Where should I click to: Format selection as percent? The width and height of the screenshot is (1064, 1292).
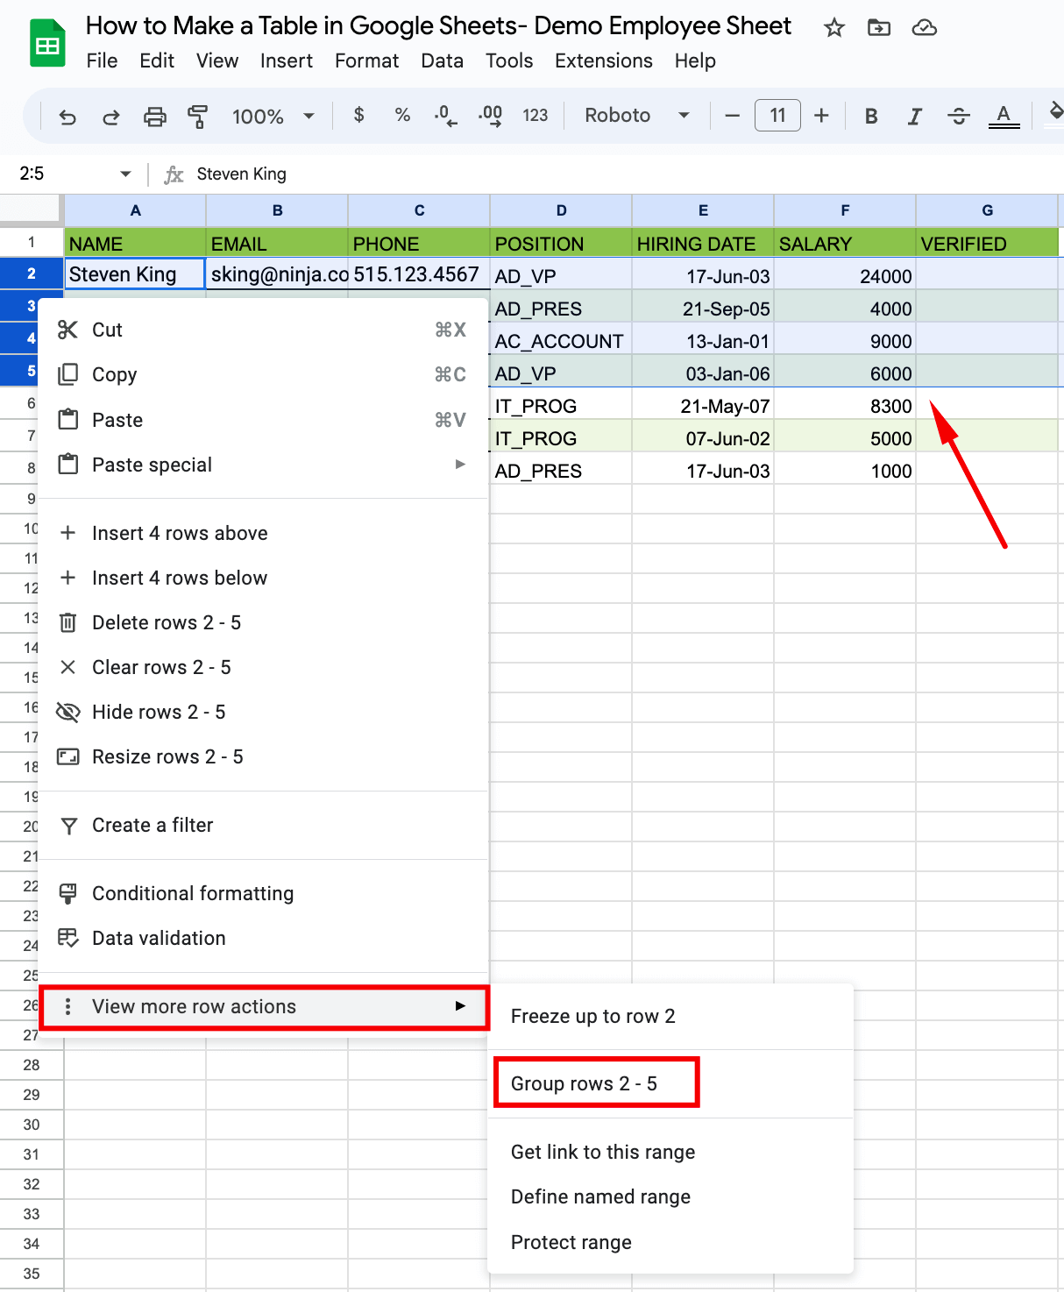click(x=402, y=115)
